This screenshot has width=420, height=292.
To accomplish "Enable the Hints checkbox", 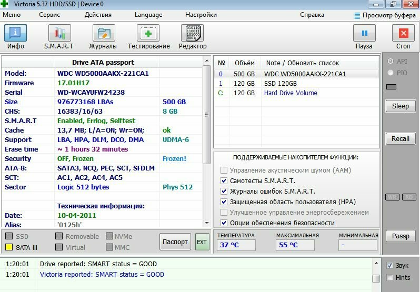I will [389, 277].
